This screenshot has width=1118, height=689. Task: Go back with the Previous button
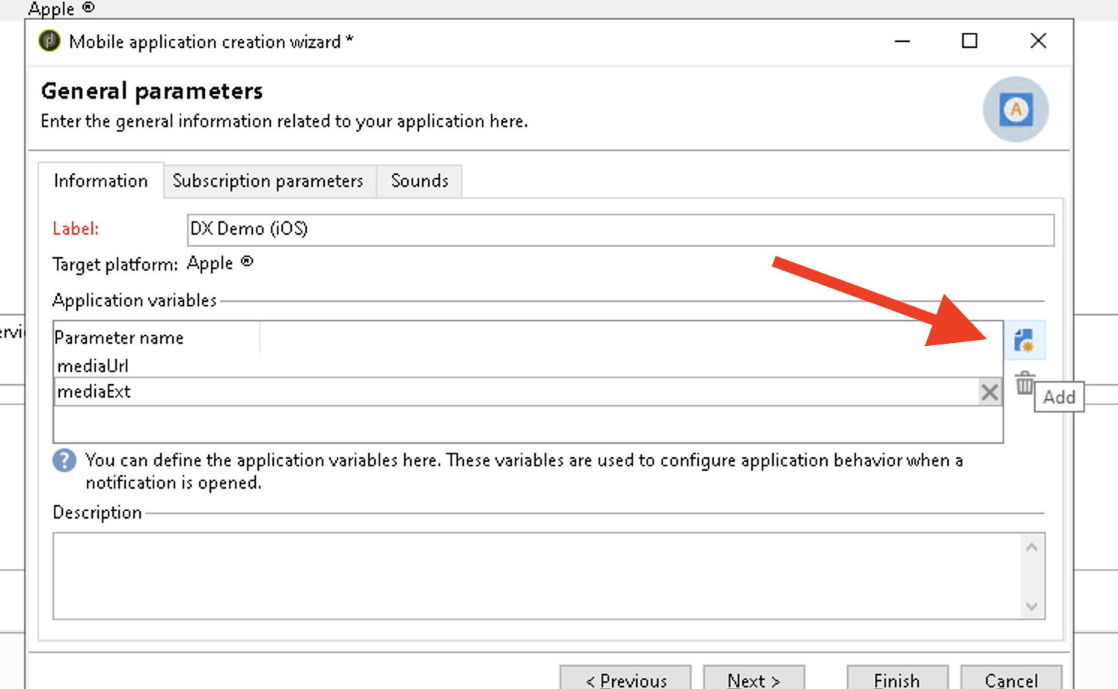coord(626,679)
